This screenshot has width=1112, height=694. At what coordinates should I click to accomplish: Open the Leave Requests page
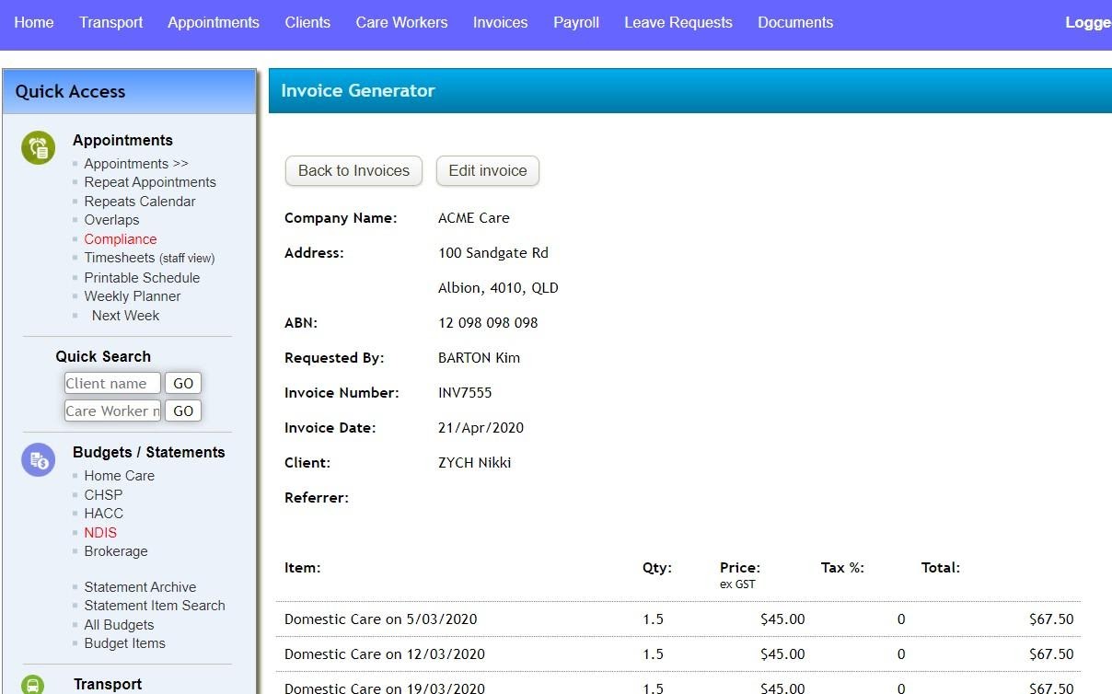pyautogui.click(x=678, y=22)
